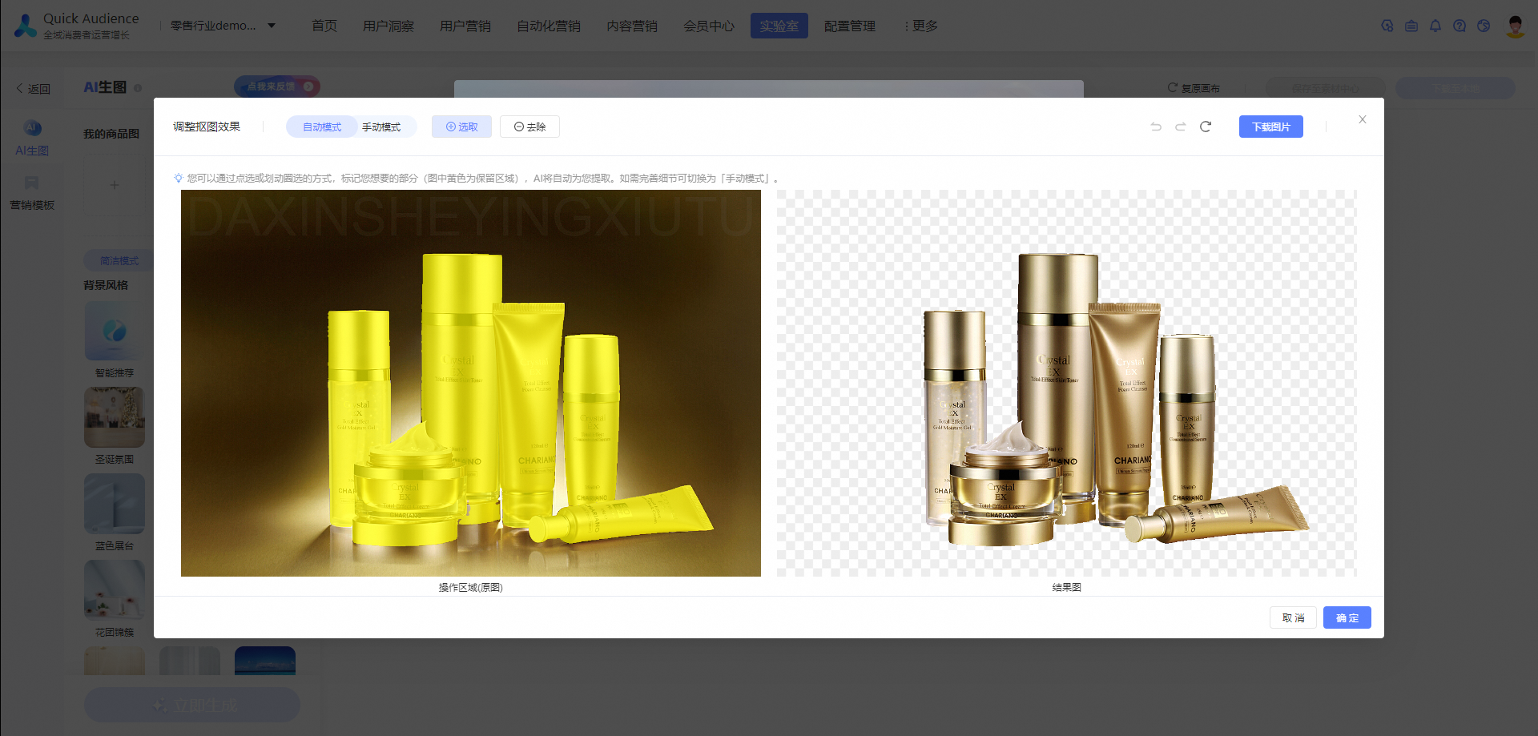Open the 首页 menu

[x=324, y=26]
